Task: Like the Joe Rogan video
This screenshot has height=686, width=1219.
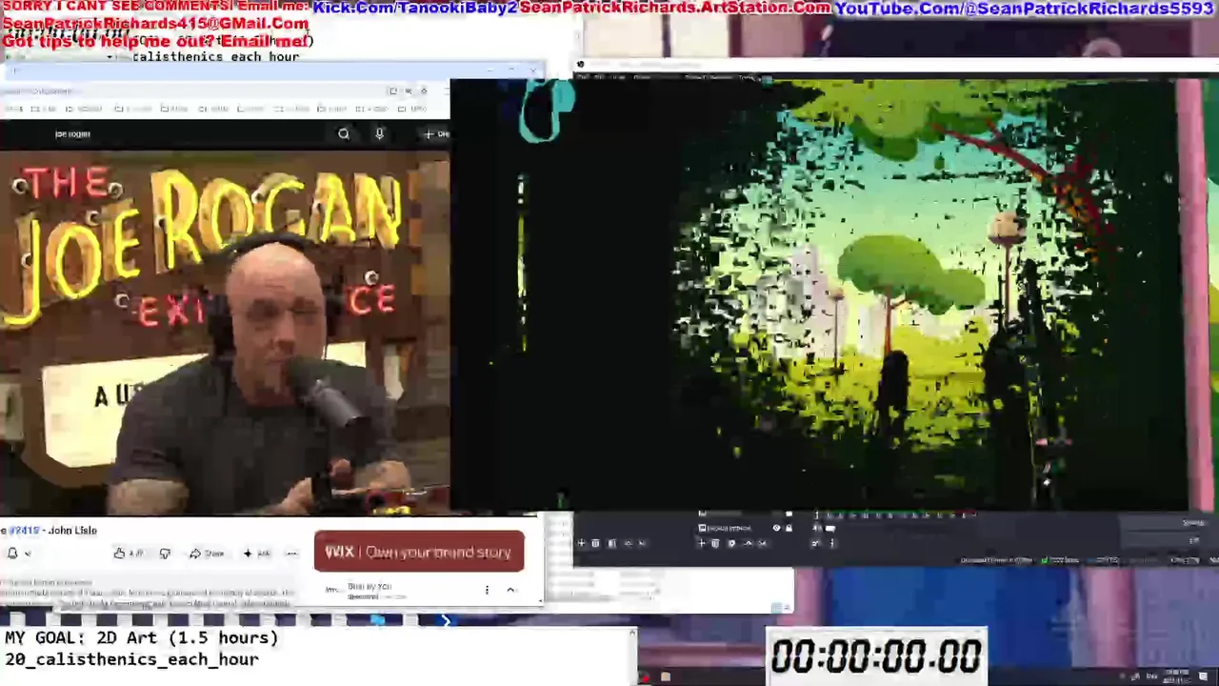Action: 130,554
